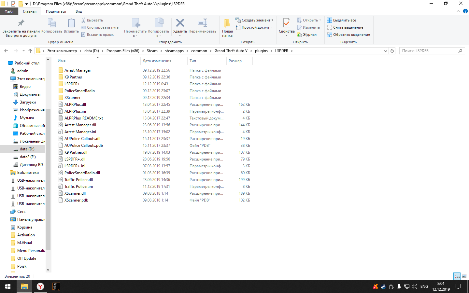Click the Steam tray icon
This screenshot has height=293, width=469.
point(383,286)
